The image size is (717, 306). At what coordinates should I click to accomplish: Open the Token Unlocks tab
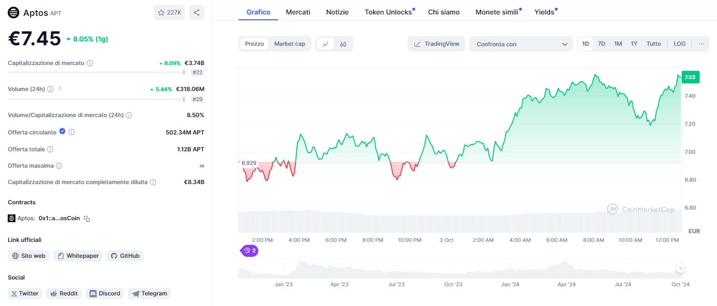388,12
